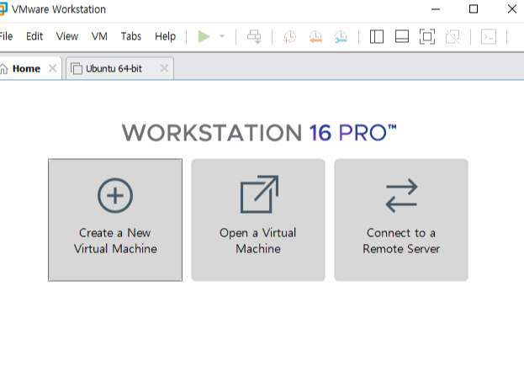Toggle the thumbnail bar icon
Screen dimensions: 524x392
pos(402,36)
